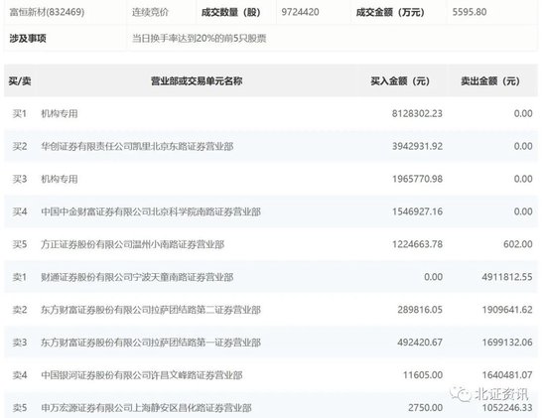Select 申万宏源证券上海静安区昌化路营业部 entry

coord(146,407)
